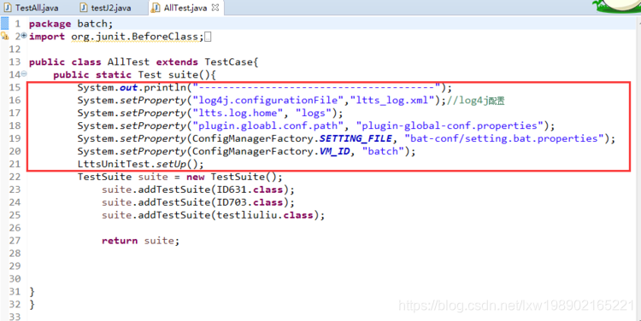Click the string "plugin-global-conf.properties"
Image resolution: width=641 pixels, height=321 pixels.
point(450,125)
